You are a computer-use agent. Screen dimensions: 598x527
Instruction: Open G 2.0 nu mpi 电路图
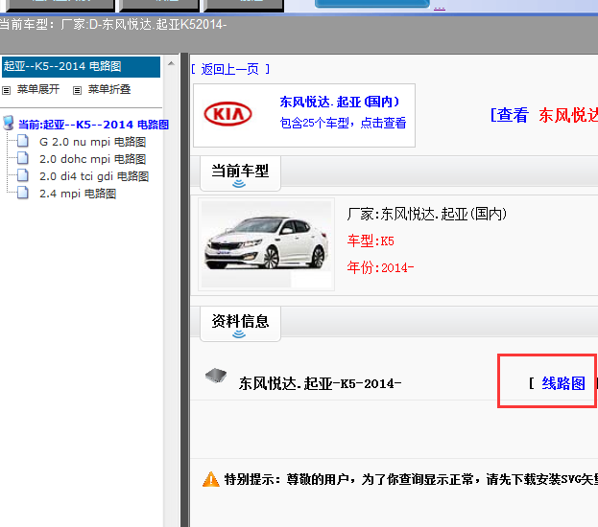coord(93,142)
